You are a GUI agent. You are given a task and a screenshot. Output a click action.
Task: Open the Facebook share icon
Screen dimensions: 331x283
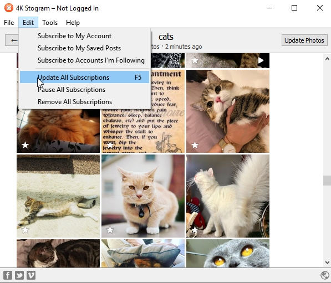(x=8, y=275)
